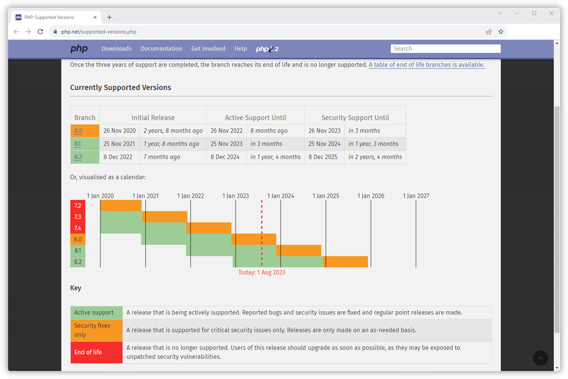568x379 pixels.
Task: Click the '7 months ago' cell
Action: (173, 157)
